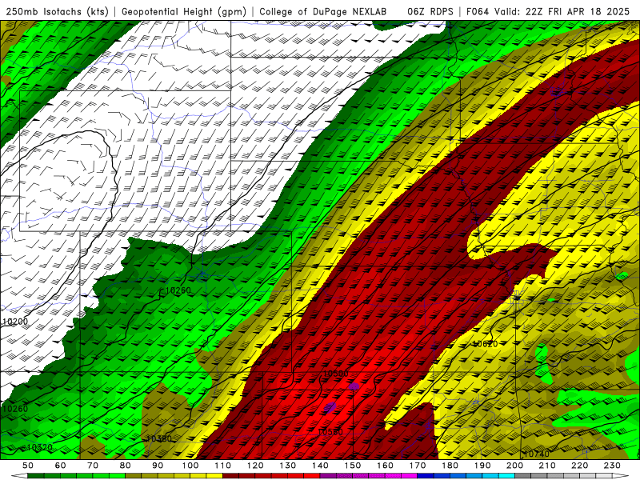
Task: Click the 110 value on the color scale
Action: pos(222,466)
